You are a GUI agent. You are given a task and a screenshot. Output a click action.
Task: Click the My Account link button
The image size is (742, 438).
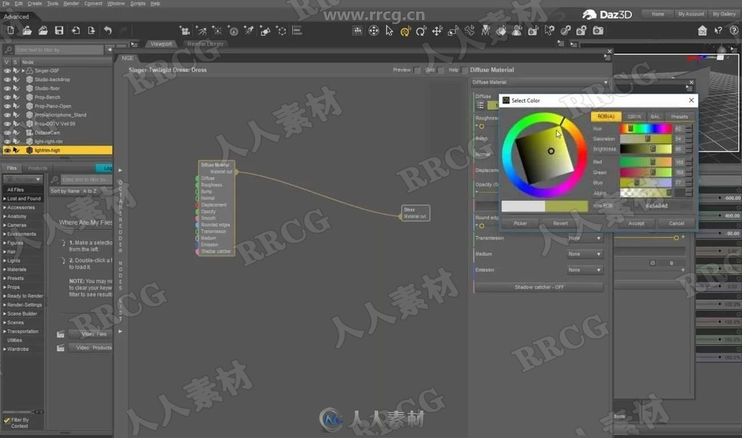(x=691, y=14)
